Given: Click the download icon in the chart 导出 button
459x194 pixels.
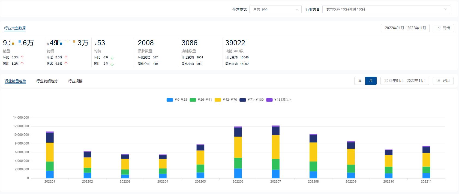Looking at the screenshot, I should click(x=439, y=81).
